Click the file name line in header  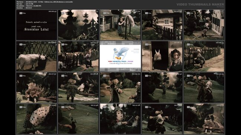click(45, 2)
